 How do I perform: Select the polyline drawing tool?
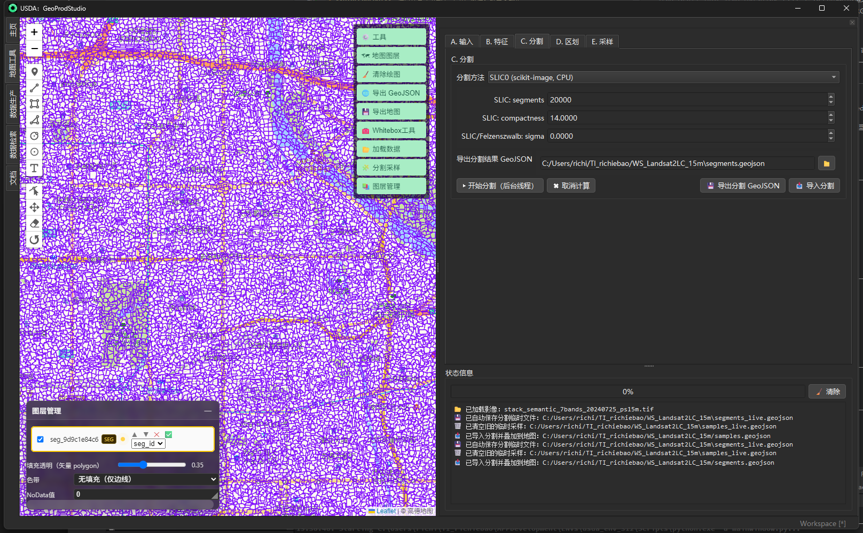(x=34, y=87)
